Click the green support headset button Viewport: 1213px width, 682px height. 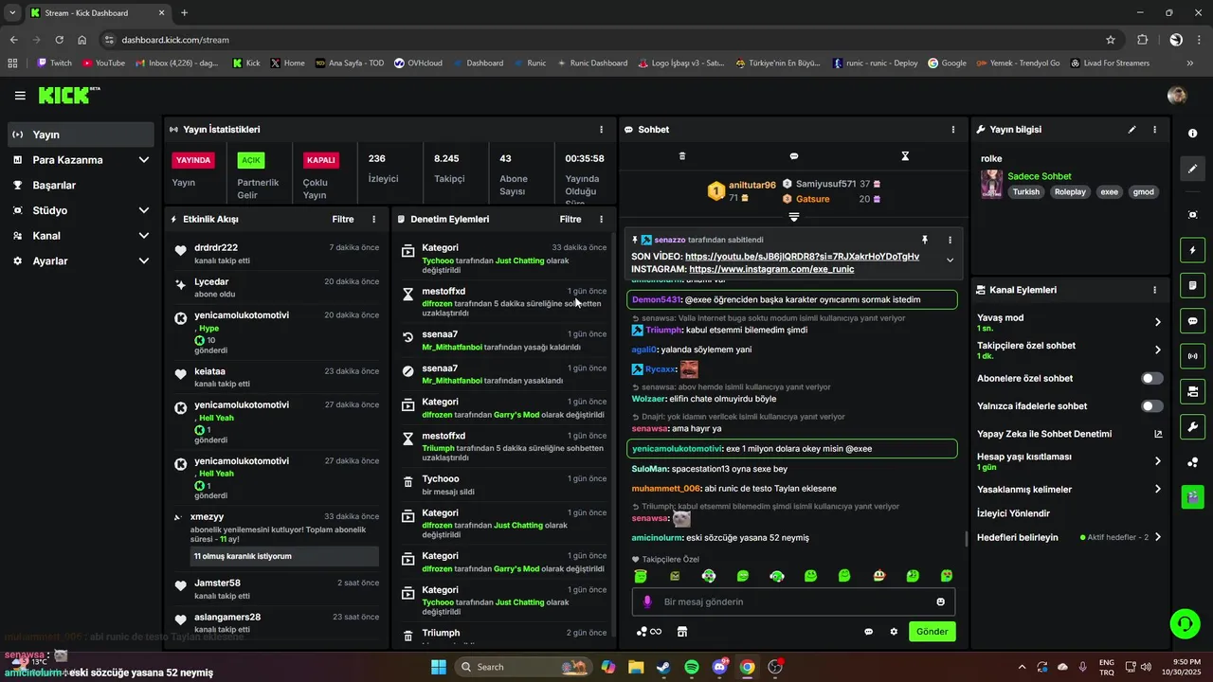(1186, 623)
